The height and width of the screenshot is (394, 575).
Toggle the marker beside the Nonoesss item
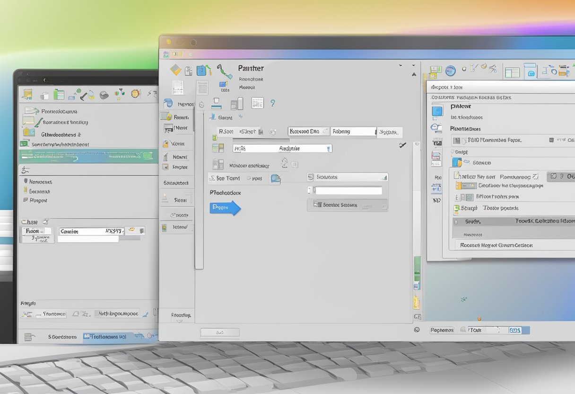(25, 181)
